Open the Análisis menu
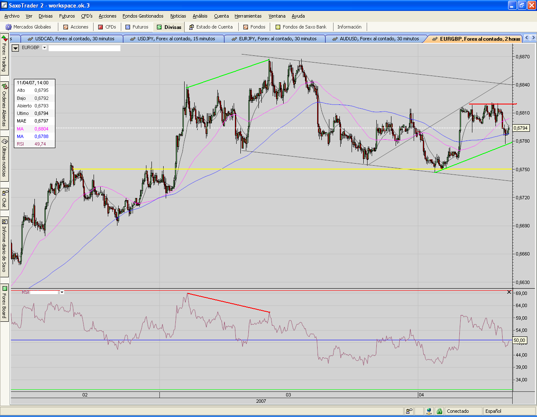 (200, 16)
